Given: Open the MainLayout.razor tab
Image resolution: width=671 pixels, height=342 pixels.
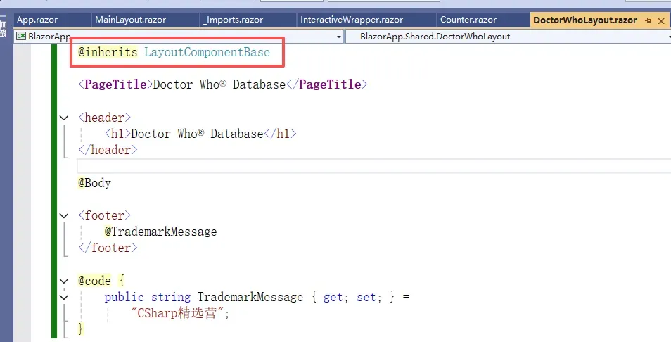Looking at the screenshot, I should point(131,20).
